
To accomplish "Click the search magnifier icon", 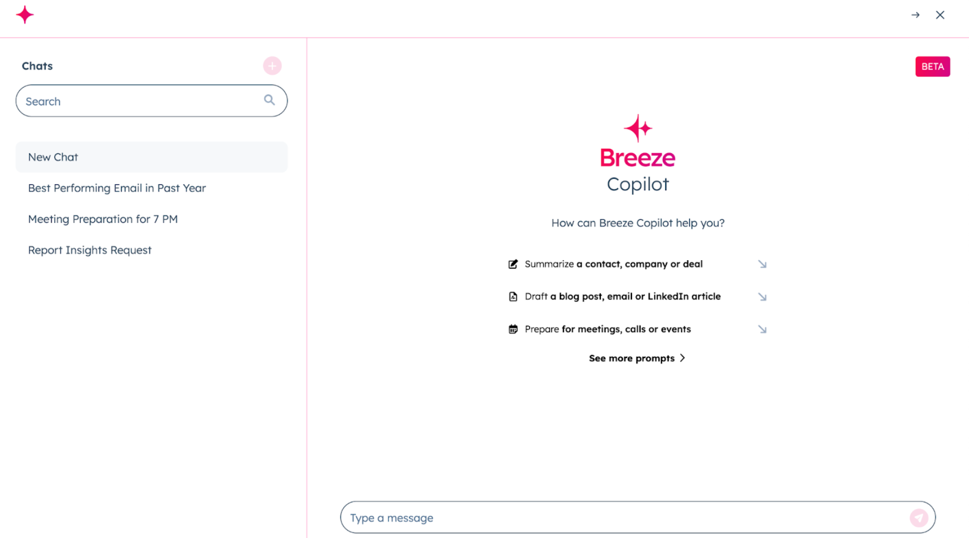I will [x=269, y=101].
